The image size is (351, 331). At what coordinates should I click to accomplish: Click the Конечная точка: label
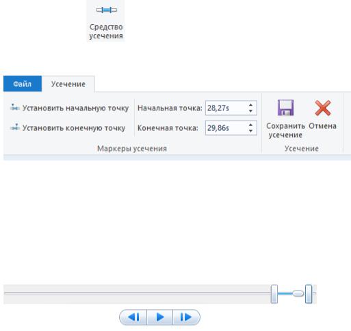tap(168, 127)
